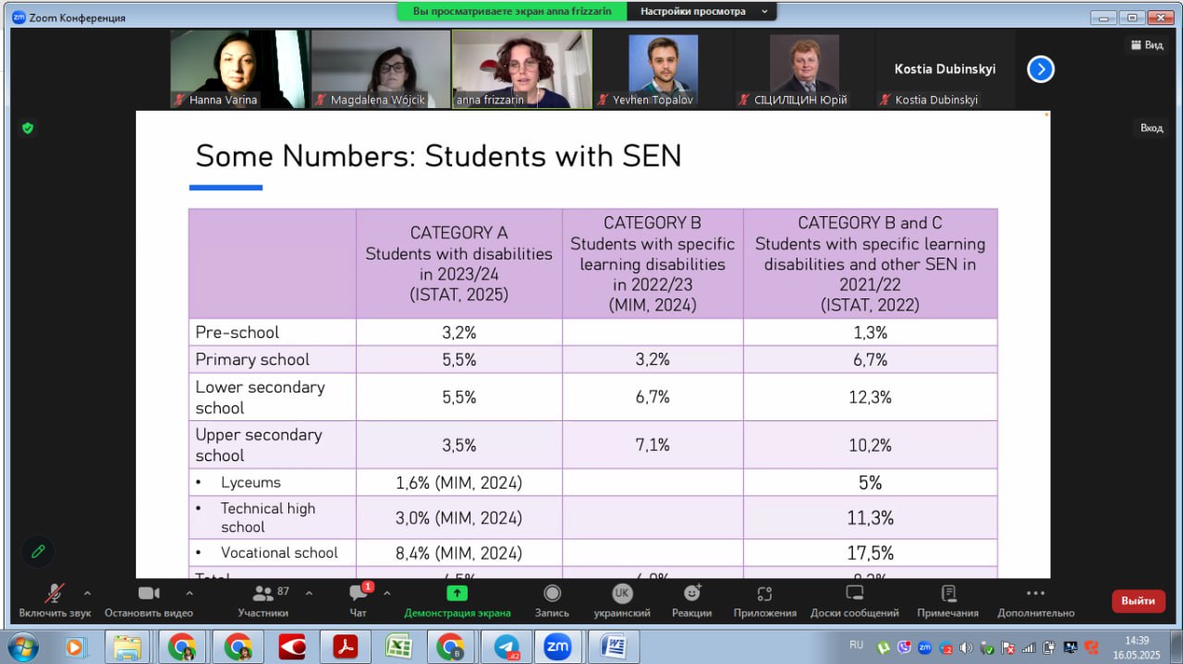This screenshot has width=1183, height=664.
Task: Open the view settings dropdown at top
Action: tap(701, 12)
